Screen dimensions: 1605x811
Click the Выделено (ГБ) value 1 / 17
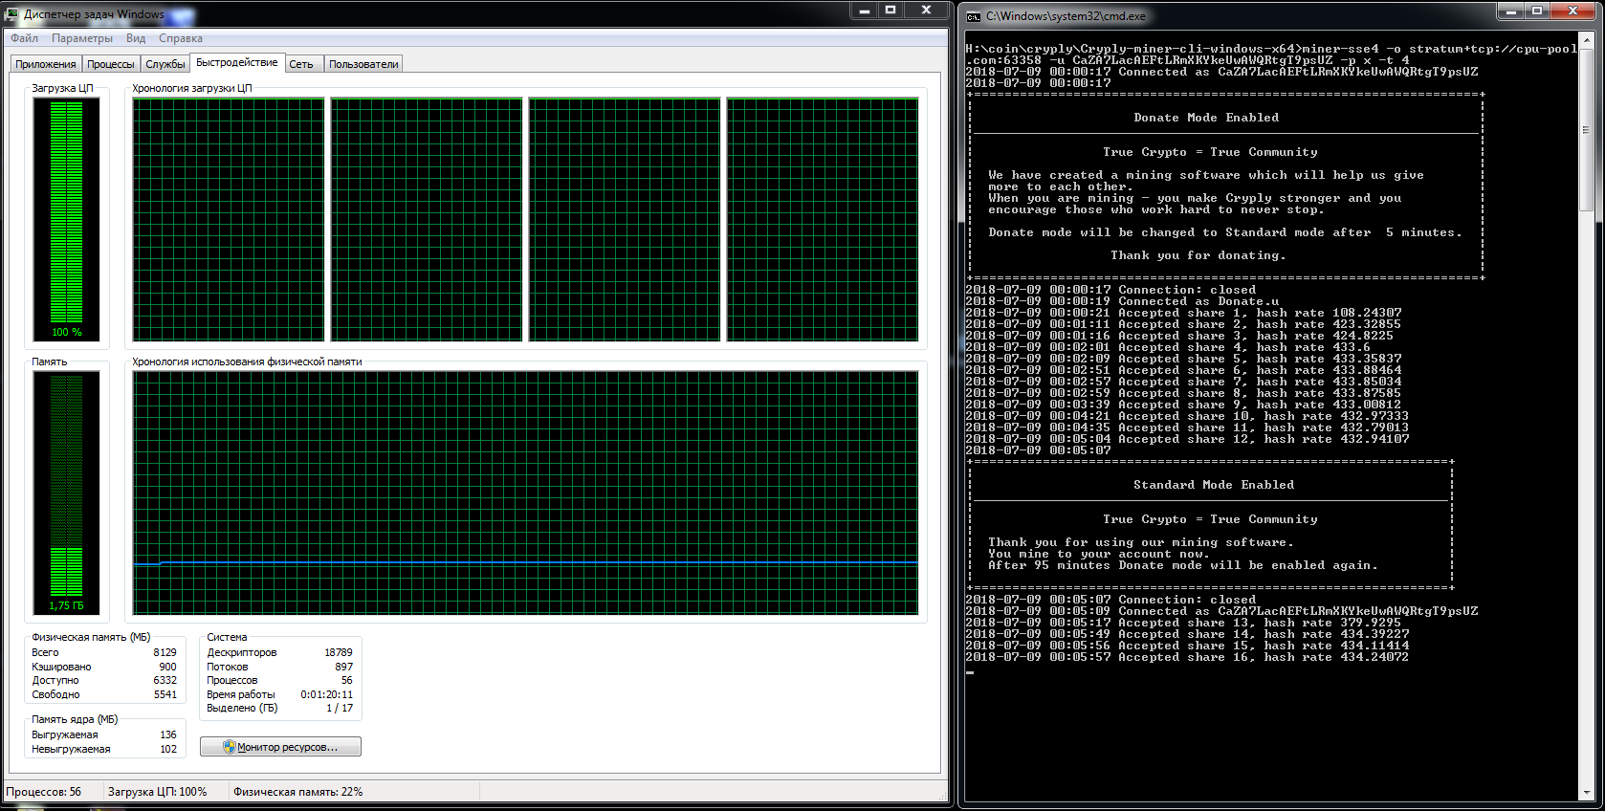pyautogui.click(x=340, y=708)
